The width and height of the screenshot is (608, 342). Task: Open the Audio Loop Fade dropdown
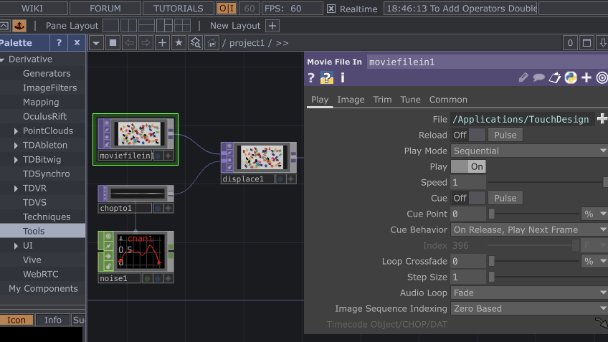tap(529, 293)
